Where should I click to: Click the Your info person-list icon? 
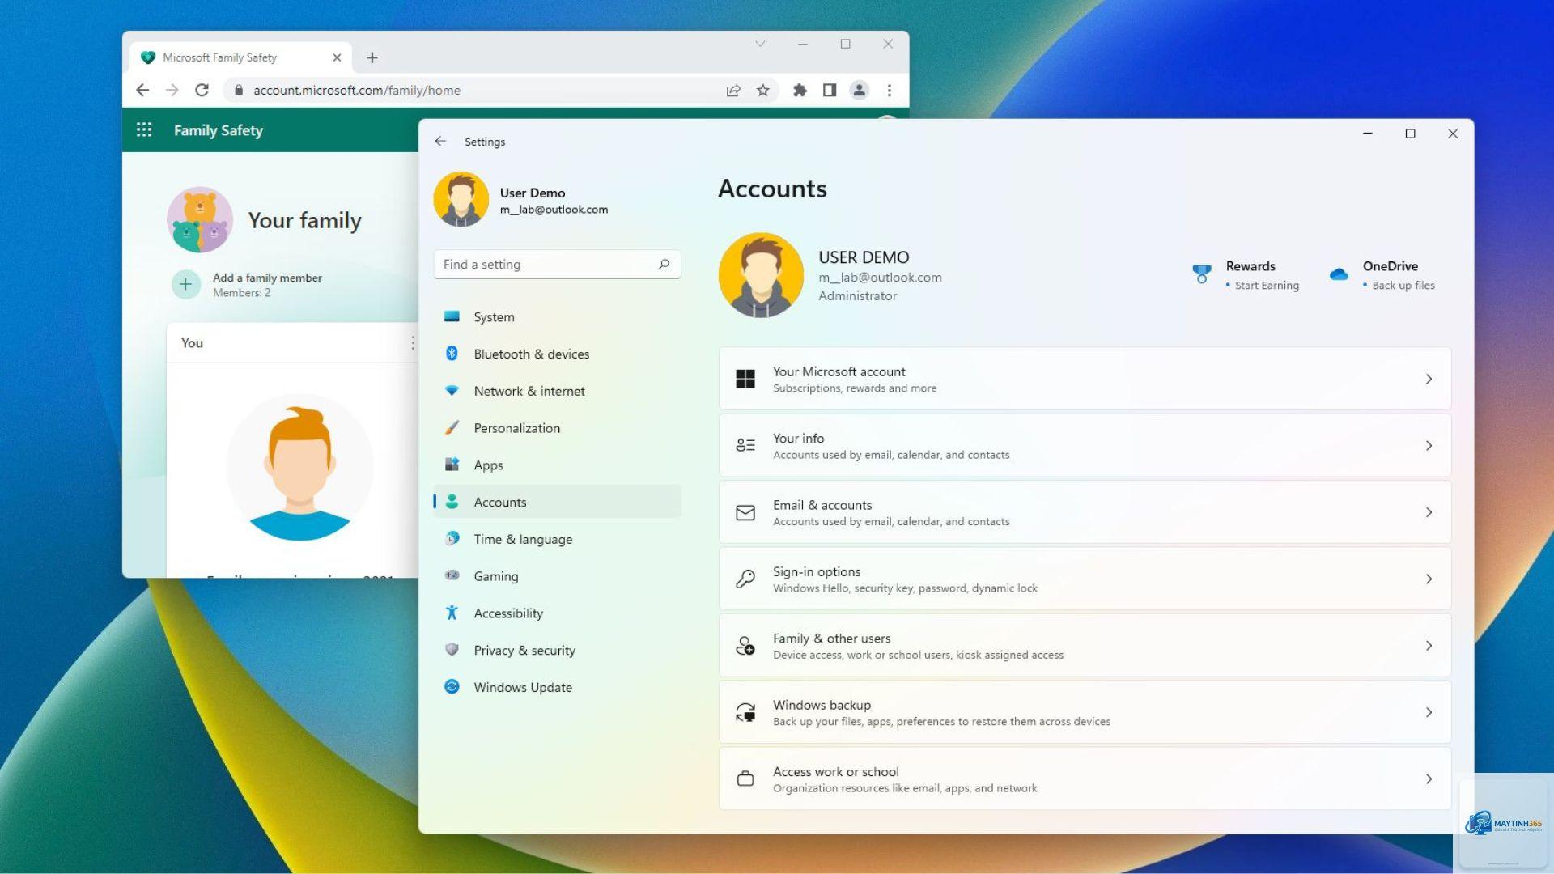point(745,445)
